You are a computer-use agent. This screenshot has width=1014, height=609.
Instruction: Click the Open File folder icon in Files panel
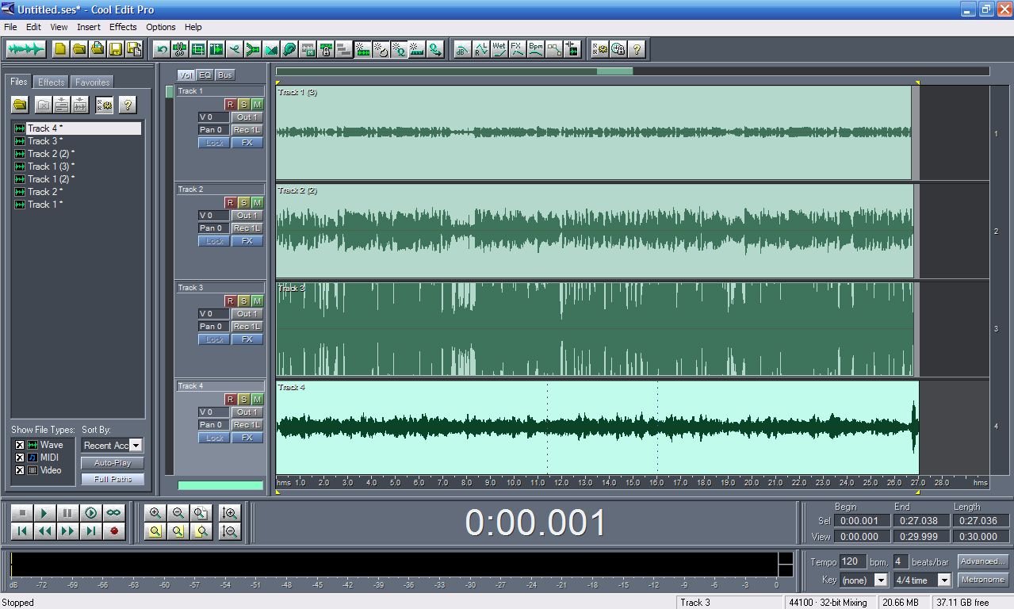[20, 105]
